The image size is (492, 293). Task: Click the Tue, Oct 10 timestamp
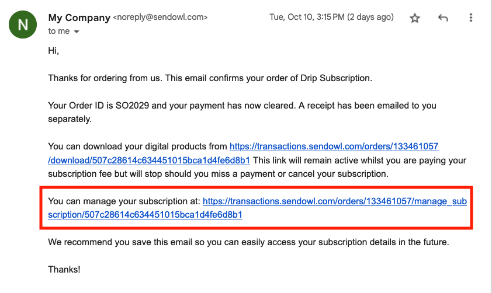pyautogui.click(x=331, y=18)
